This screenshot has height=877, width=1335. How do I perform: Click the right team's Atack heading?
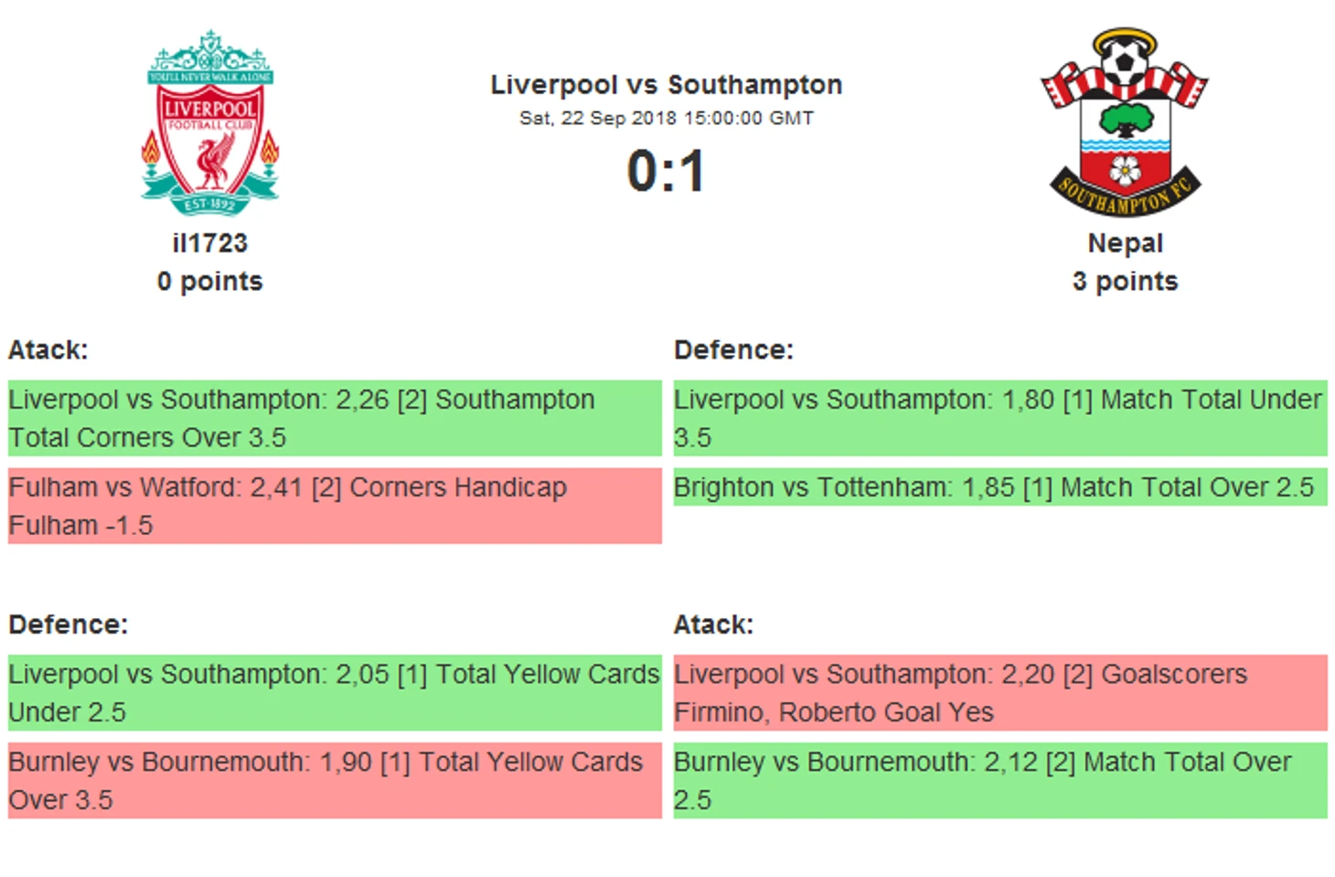713,624
